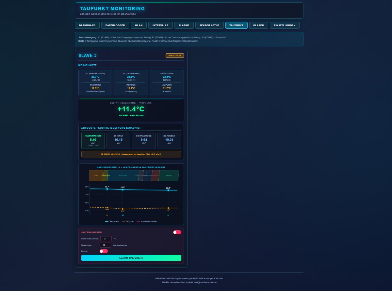Open the WLAN tab

pos(139,25)
